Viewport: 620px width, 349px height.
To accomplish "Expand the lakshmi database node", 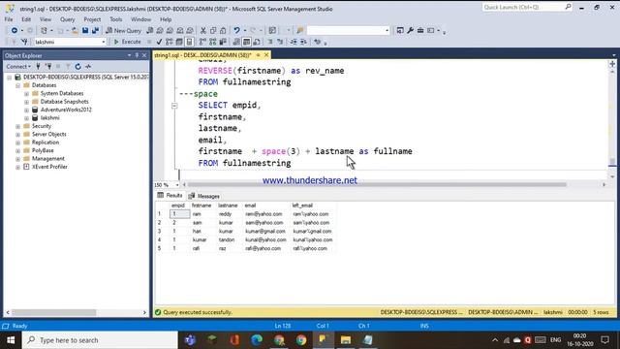I will pyautogui.click(x=26, y=118).
